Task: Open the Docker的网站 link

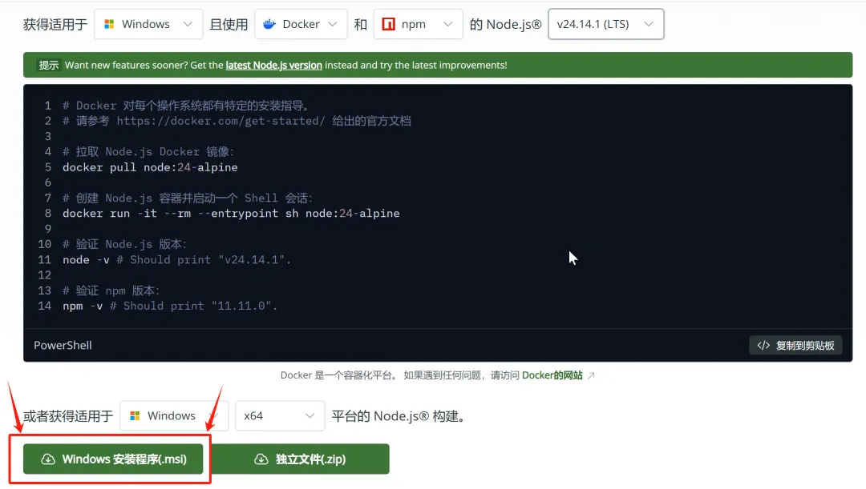Action: pyautogui.click(x=552, y=375)
